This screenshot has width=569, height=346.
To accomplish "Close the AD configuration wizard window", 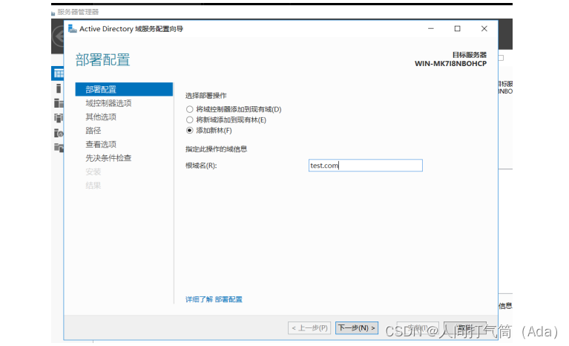I will [x=484, y=29].
